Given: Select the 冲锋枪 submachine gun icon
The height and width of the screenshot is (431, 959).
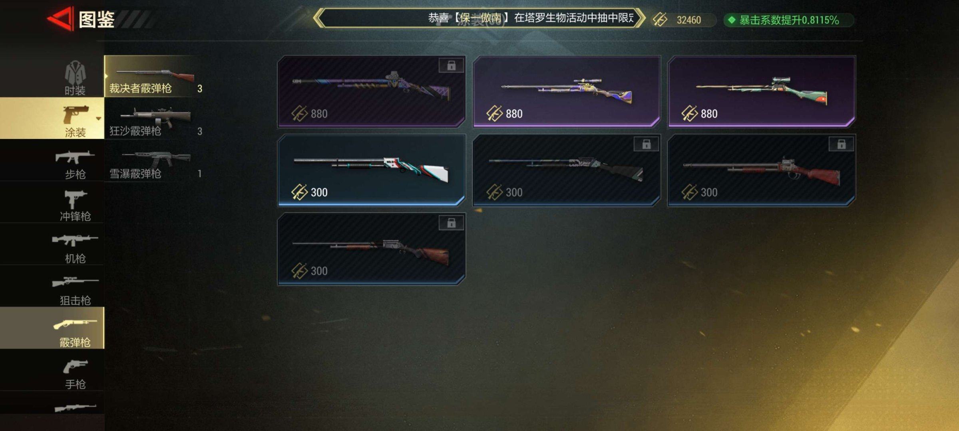Looking at the screenshot, I should point(75,199).
